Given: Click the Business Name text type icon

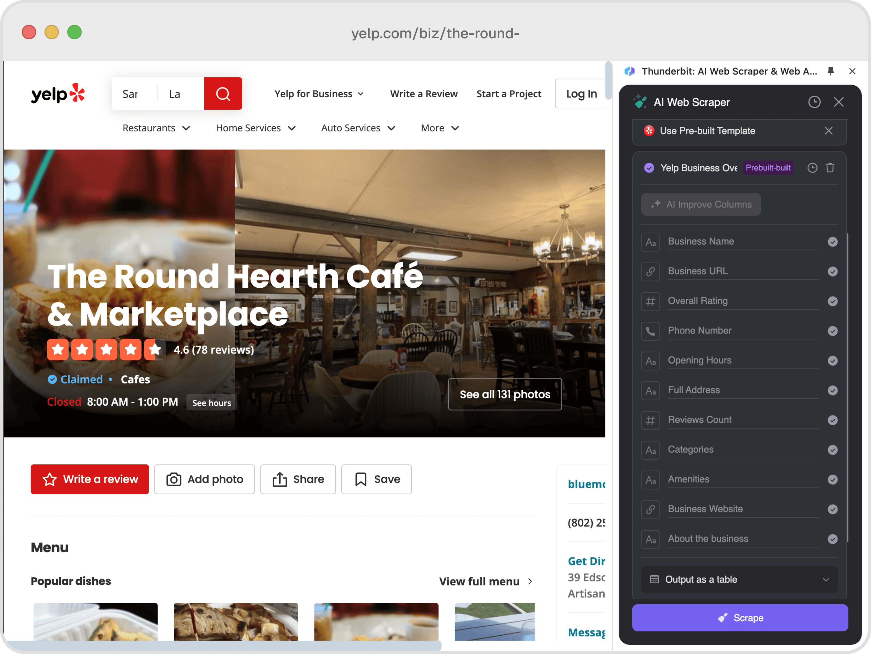Looking at the screenshot, I should click(x=650, y=242).
